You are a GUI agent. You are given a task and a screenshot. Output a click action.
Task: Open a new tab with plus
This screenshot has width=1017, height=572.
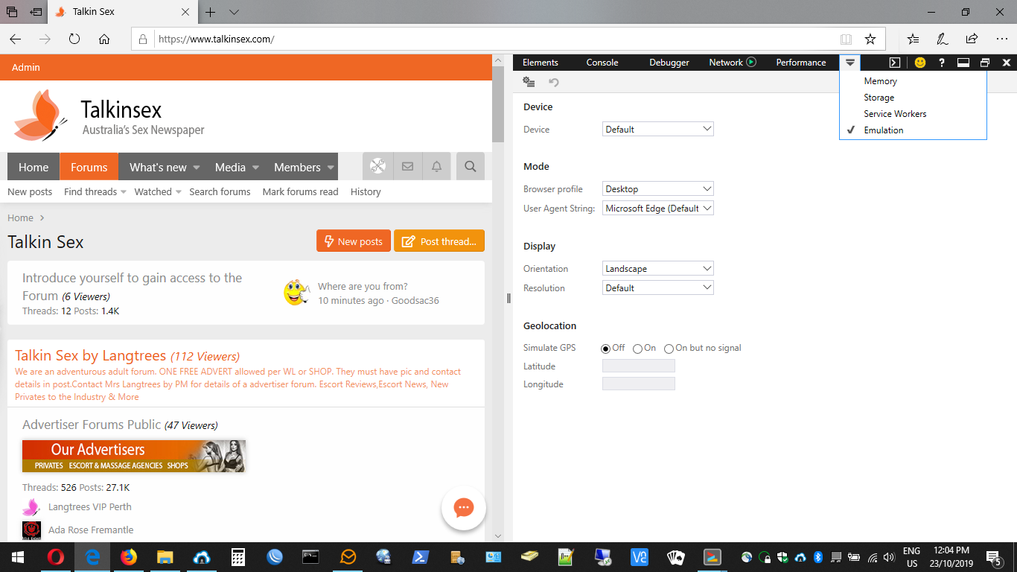pos(211,12)
